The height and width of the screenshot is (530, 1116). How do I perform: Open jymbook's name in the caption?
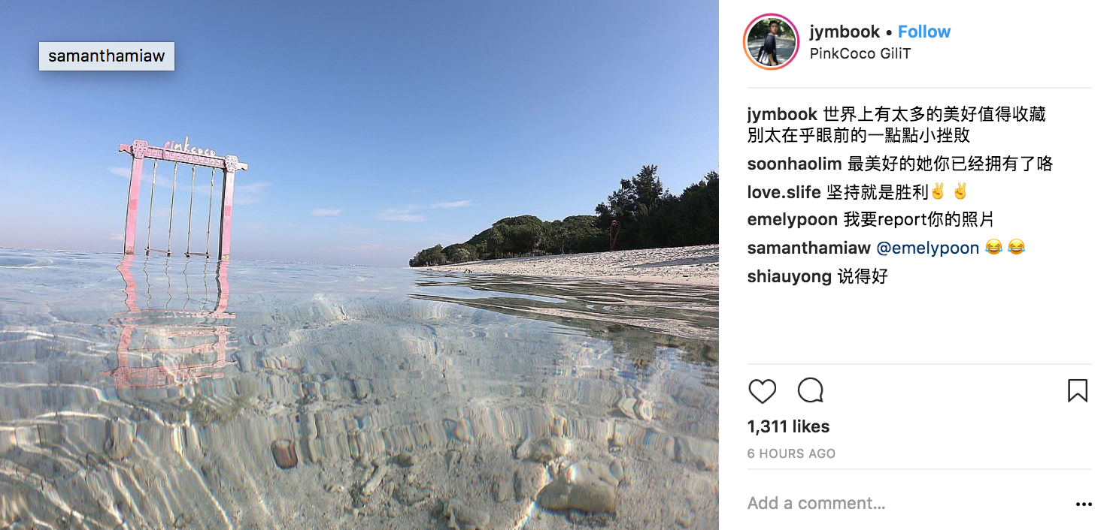(782, 114)
